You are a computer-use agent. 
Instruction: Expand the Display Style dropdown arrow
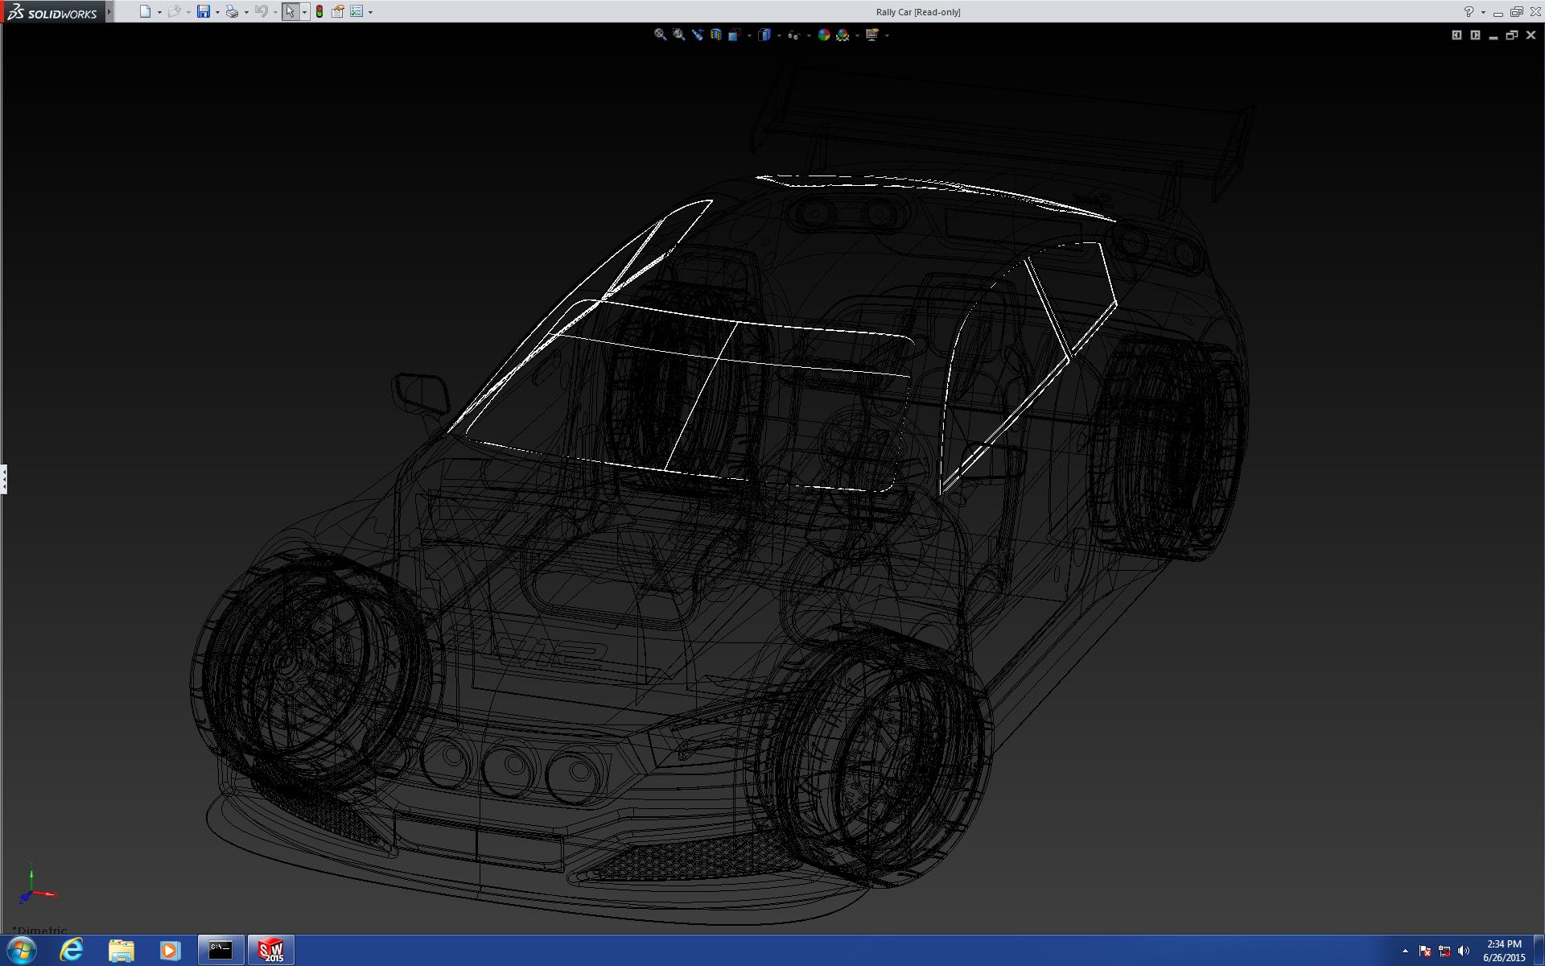click(779, 35)
